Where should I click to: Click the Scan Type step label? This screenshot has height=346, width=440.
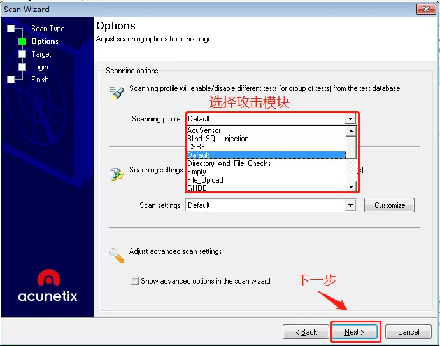(48, 29)
